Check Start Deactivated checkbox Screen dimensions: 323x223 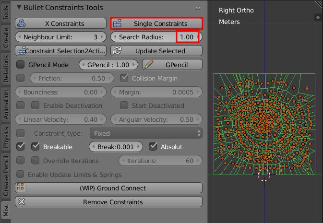click(x=124, y=106)
